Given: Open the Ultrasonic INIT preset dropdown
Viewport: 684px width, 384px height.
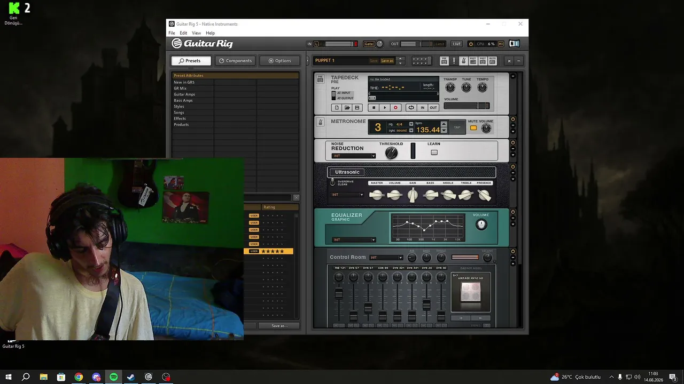Looking at the screenshot, I should coord(347,195).
